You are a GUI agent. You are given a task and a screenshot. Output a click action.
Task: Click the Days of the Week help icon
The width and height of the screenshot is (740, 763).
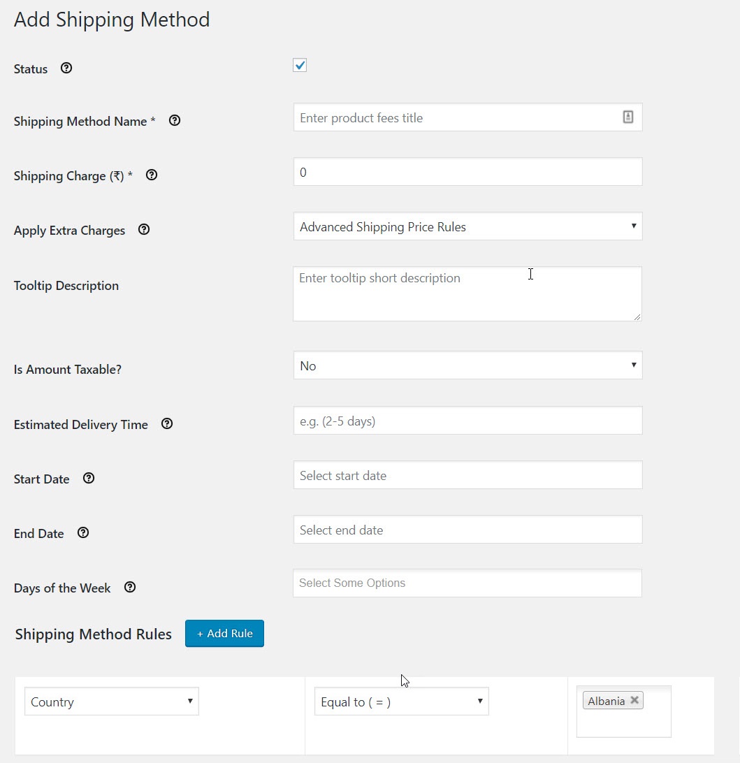[x=129, y=587]
